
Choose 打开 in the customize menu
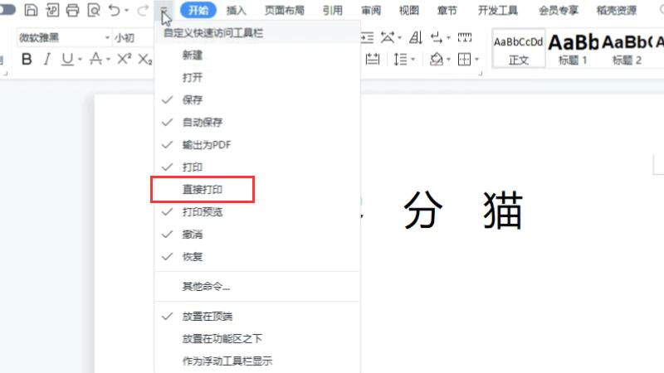coord(257,77)
